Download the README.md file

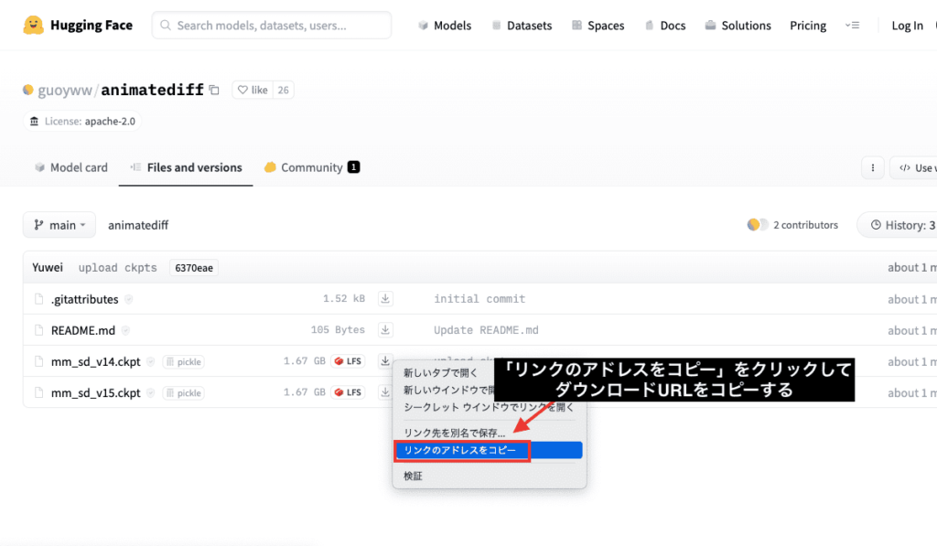(385, 330)
